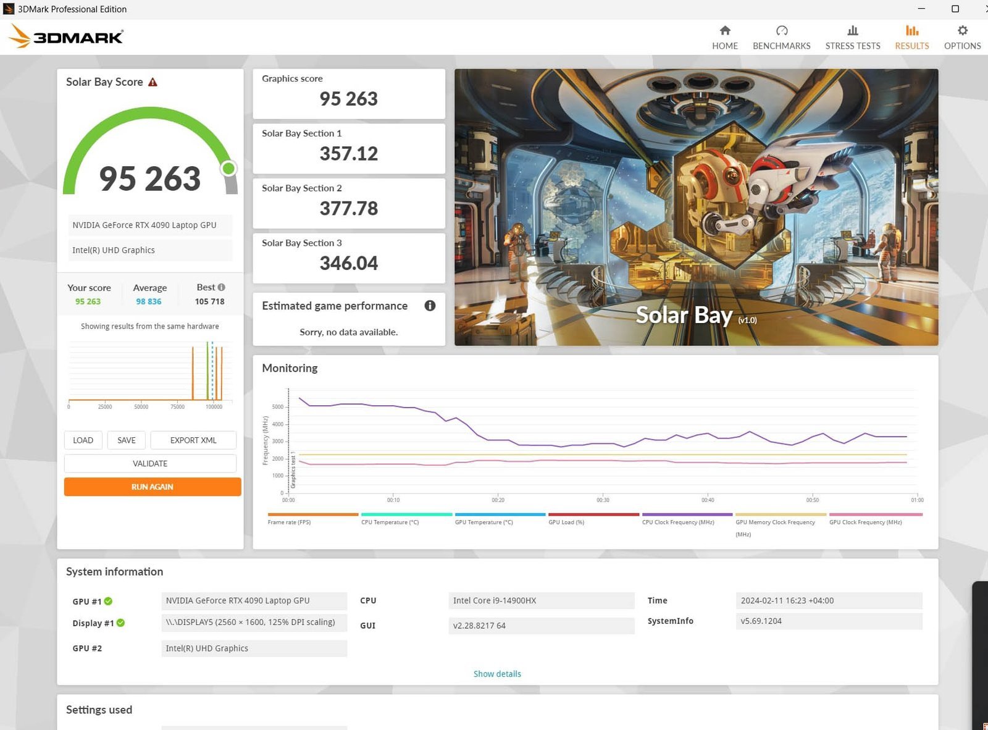Click the Load button
Screen dimensions: 988x730
coord(83,440)
